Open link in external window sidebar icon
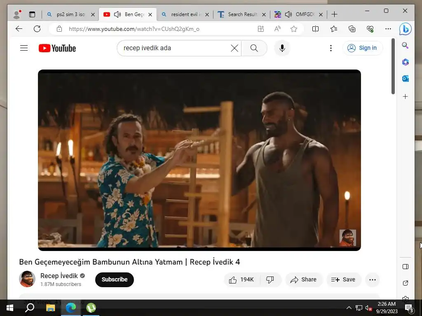 [406, 283]
